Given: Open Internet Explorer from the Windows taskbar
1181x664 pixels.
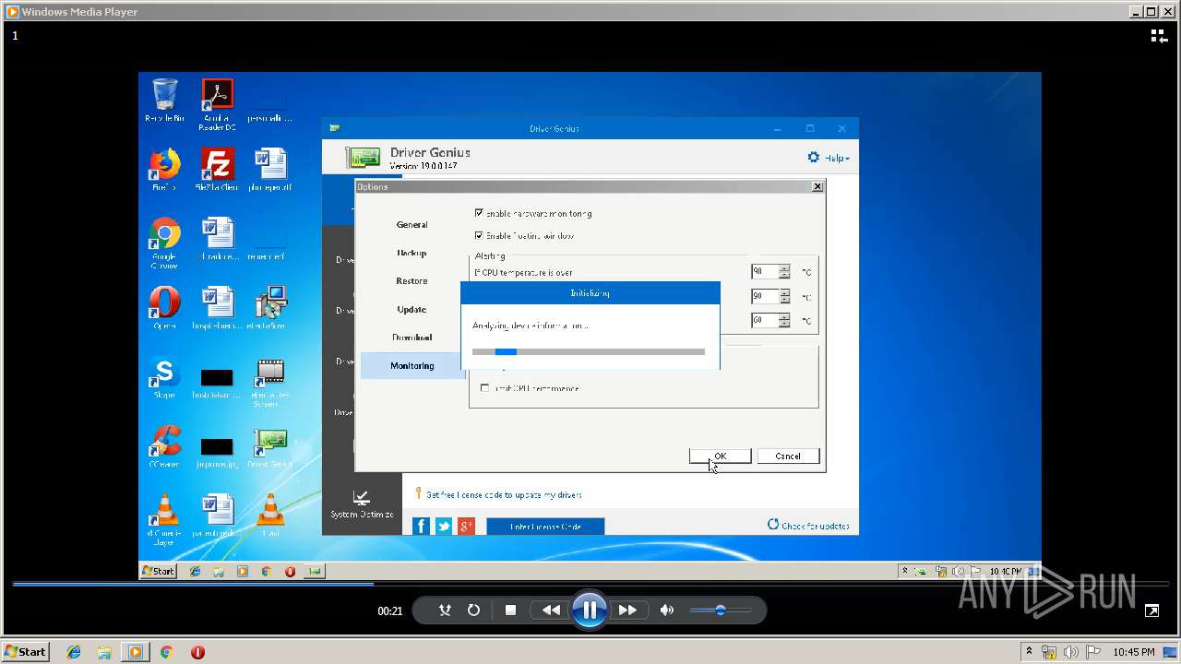Looking at the screenshot, I should pyautogui.click(x=74, y=652).
